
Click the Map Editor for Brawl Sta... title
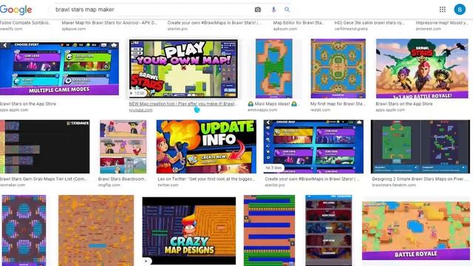pos(299,23)
